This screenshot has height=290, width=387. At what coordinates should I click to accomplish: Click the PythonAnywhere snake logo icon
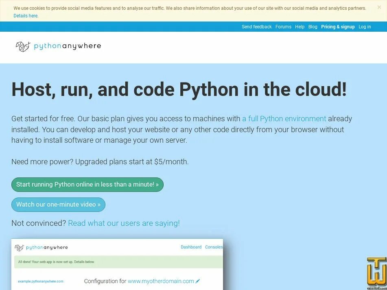coord(23,47)
